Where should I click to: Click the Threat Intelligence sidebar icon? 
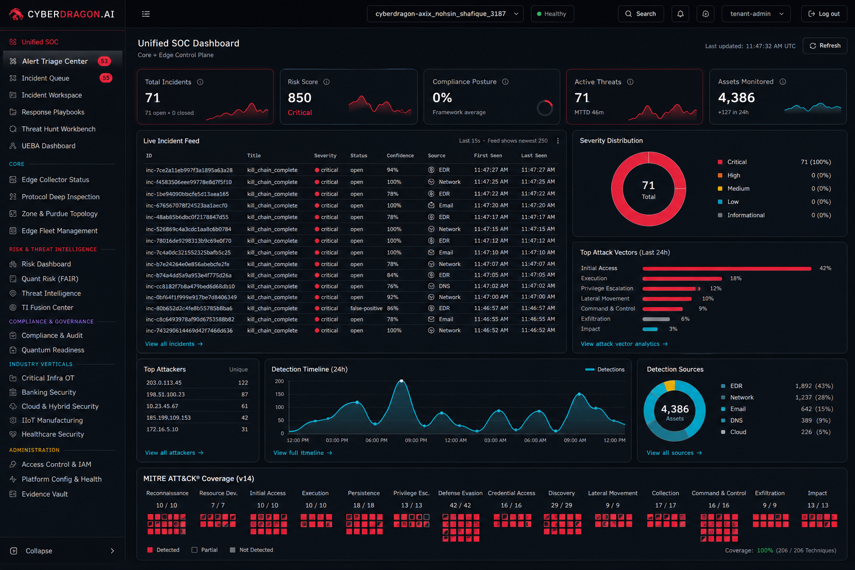13,293
